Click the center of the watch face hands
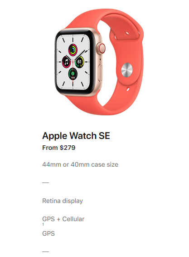The height and width of the screenshot is (257, 189). 73,62
